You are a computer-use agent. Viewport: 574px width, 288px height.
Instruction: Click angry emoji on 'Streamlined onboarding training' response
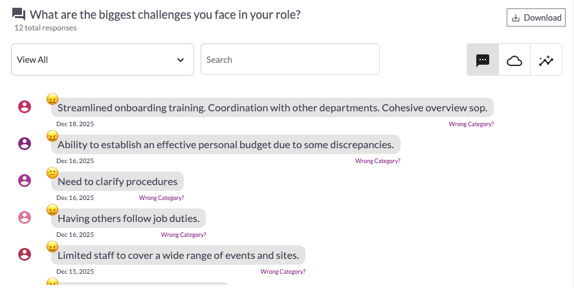52,99
